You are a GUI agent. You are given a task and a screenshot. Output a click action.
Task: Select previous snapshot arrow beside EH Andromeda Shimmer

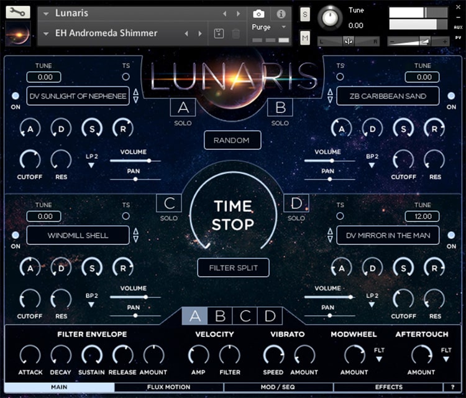tap(186, 34)
